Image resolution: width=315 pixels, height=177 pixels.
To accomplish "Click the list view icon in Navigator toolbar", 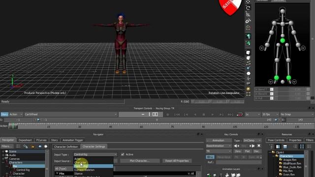I will [18, 147].
